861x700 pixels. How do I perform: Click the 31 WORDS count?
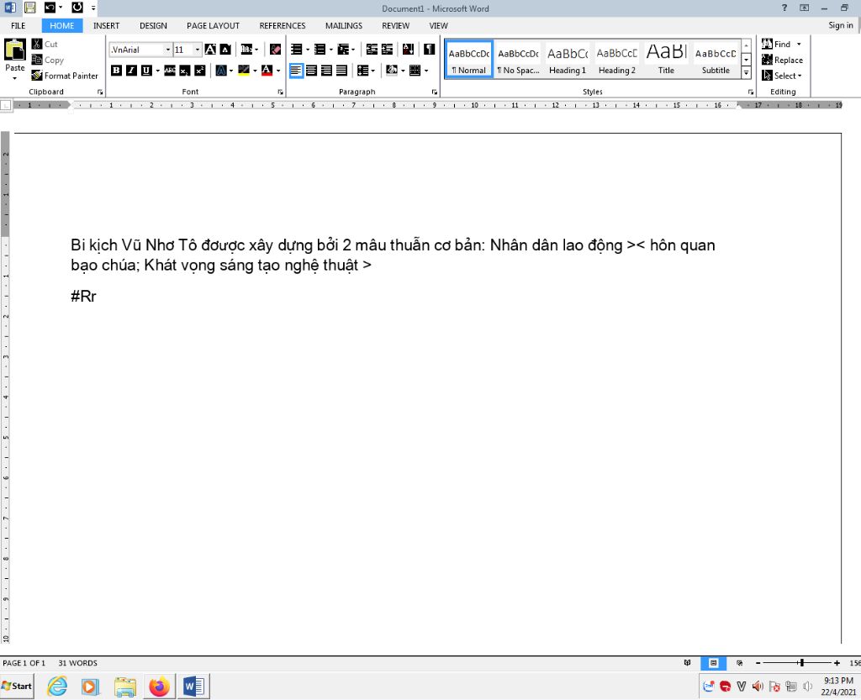pyautogui.click(x=78, y=663)
